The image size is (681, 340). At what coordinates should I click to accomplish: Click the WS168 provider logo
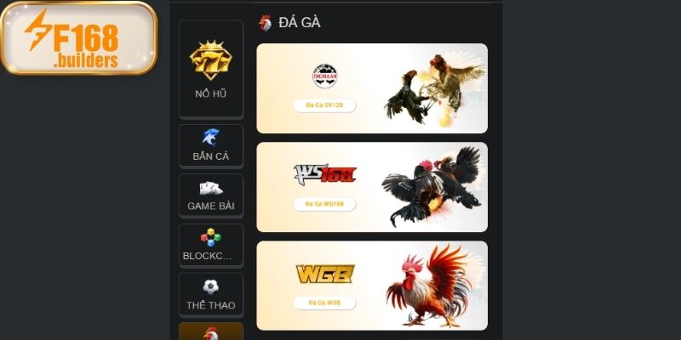pyautogui.click(x=325, y=174)
